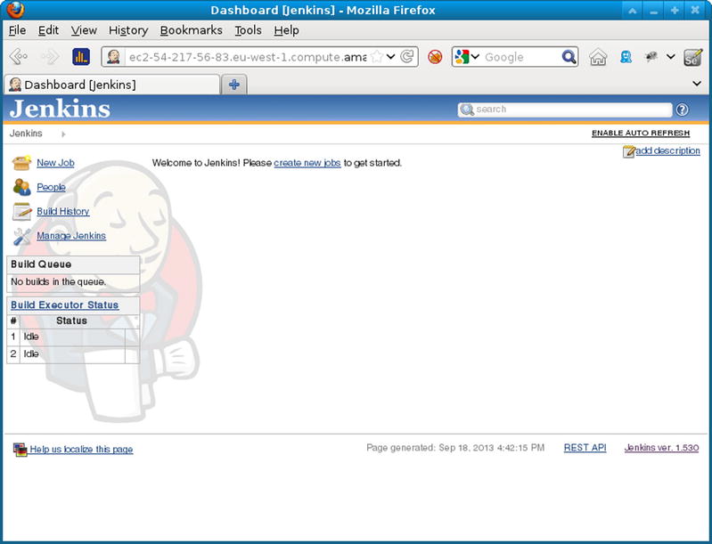Open the search engine selector dropdown

(475, 57)
